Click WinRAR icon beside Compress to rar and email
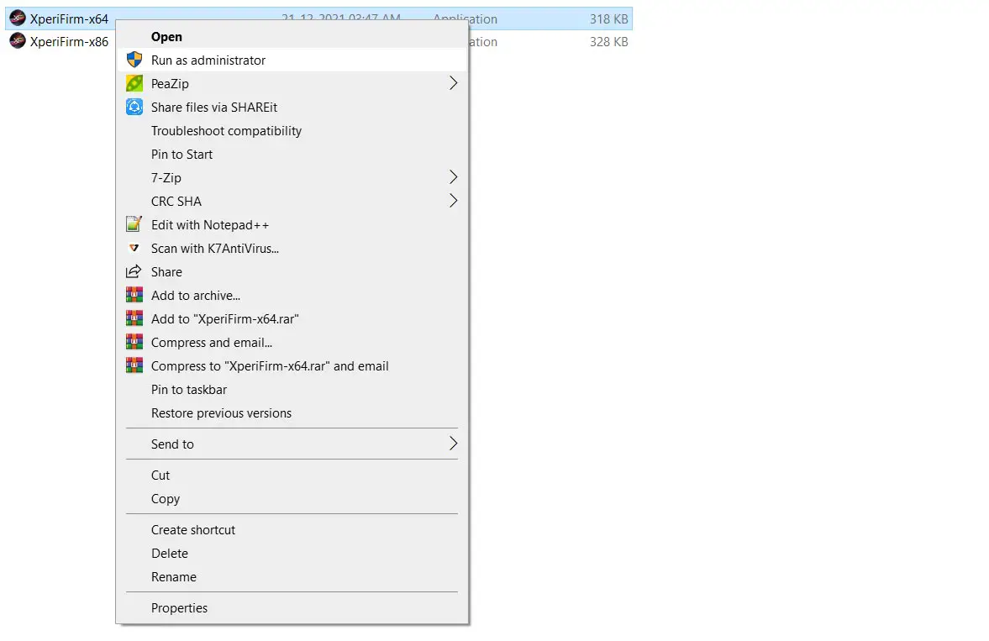 (x=134, y=366)
